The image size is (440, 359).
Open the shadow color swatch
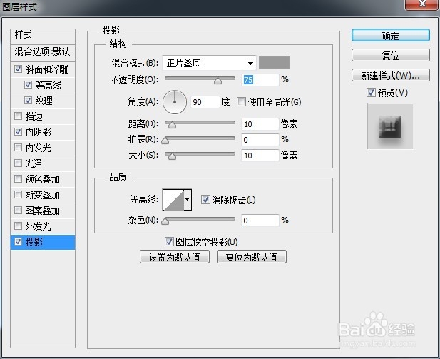(x=274, y=62)
